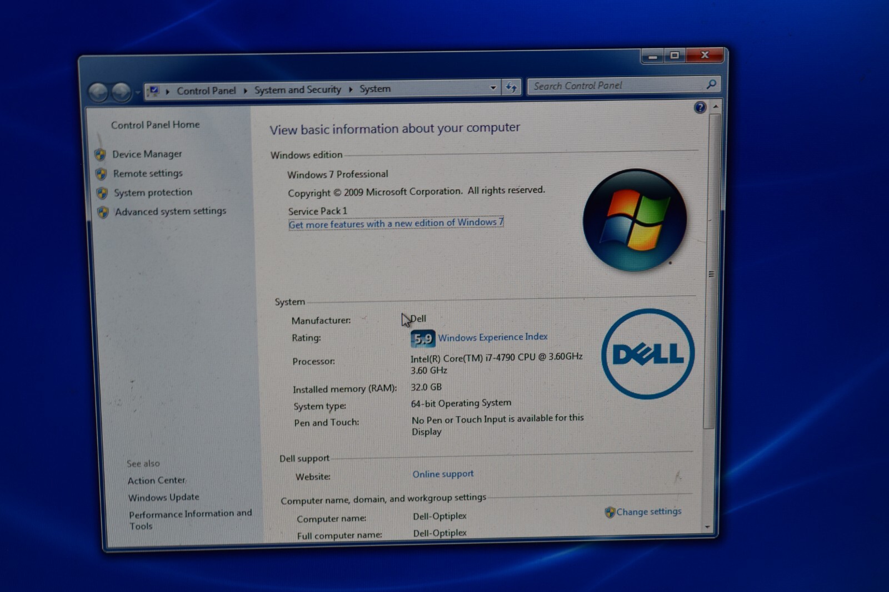
Task: Click the Copyright 2009 Microsoft Corporation text
Action: point(416,191)
